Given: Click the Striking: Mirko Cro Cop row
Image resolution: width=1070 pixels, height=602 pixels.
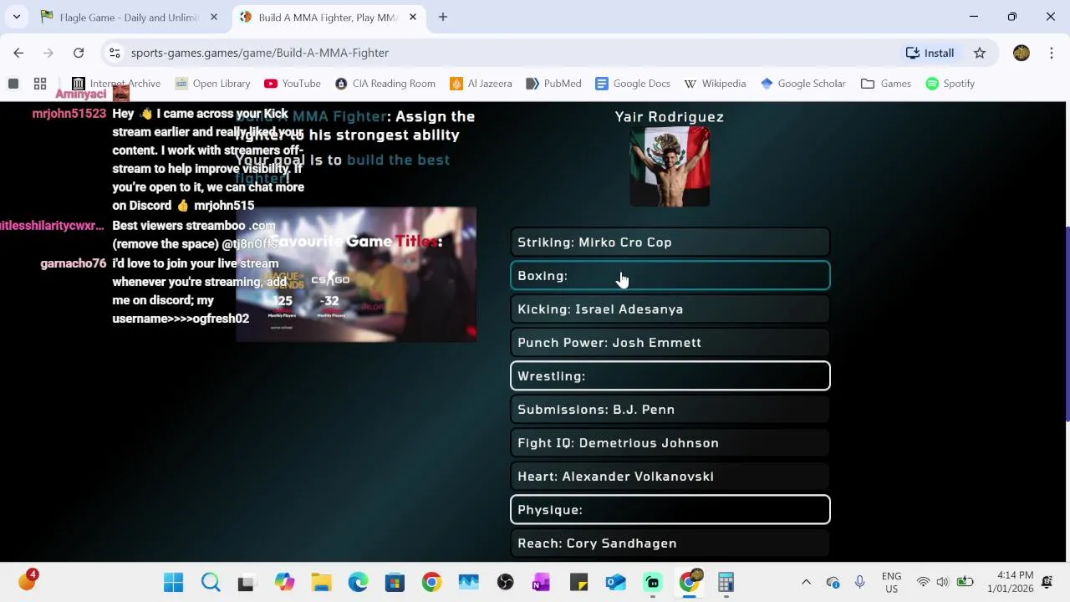Looking at the screenshot, I should pos(670,242).
